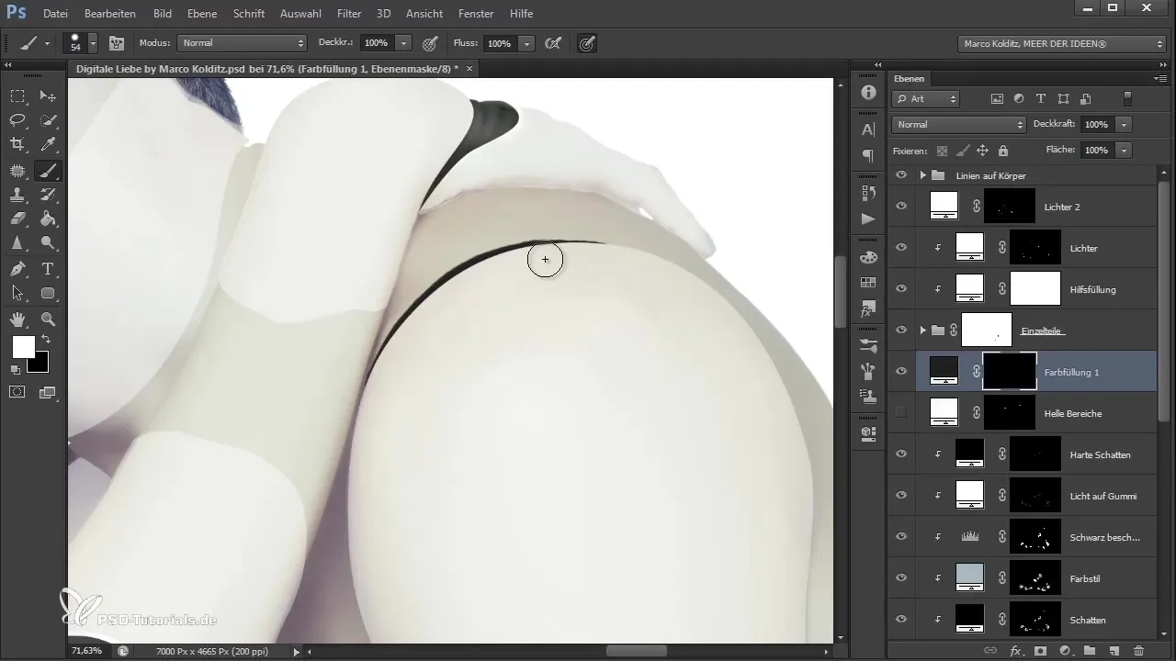This screenshot has height=661, width=1176.
Task: Open the Deckkraft layer opacity dropdown
Action: [x=1125, y=124]
